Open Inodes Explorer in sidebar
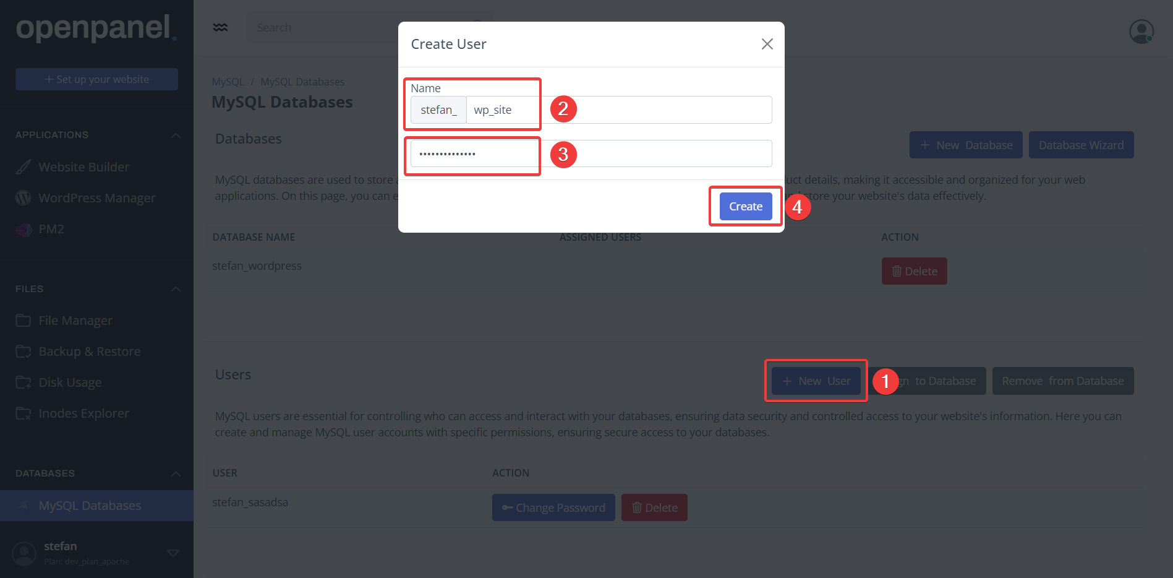 83,413
